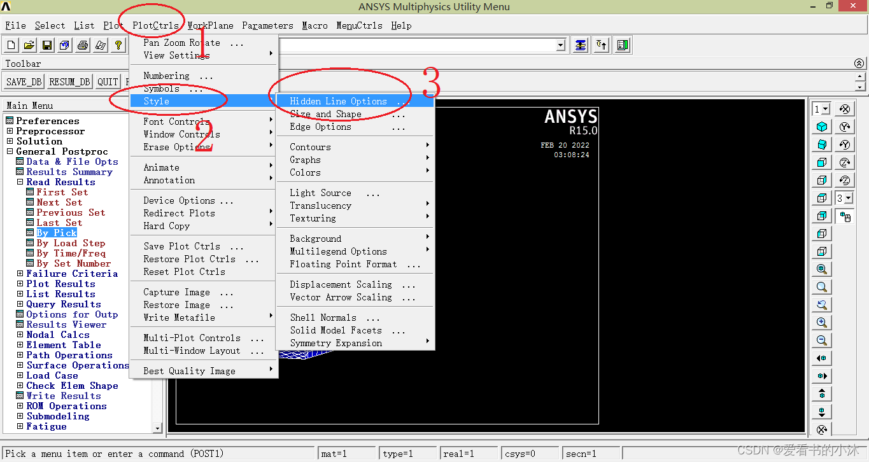The width and height of the screenshot is (869, 462).
Task: Click the Open ANSYS File folder icon
Action: pyautogui.click(x=29, y=45)
